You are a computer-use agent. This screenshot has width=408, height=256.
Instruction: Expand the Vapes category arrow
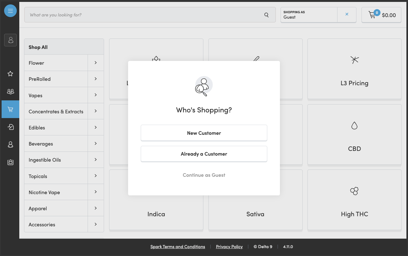96,95
